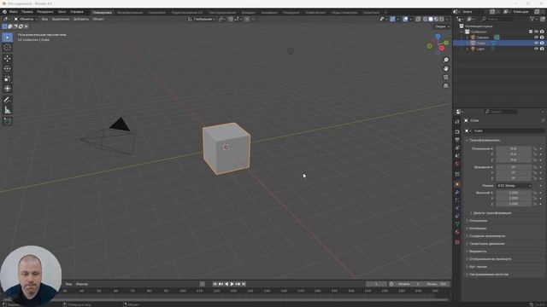Toggle viewport overlays button

[x=405, y=19]
